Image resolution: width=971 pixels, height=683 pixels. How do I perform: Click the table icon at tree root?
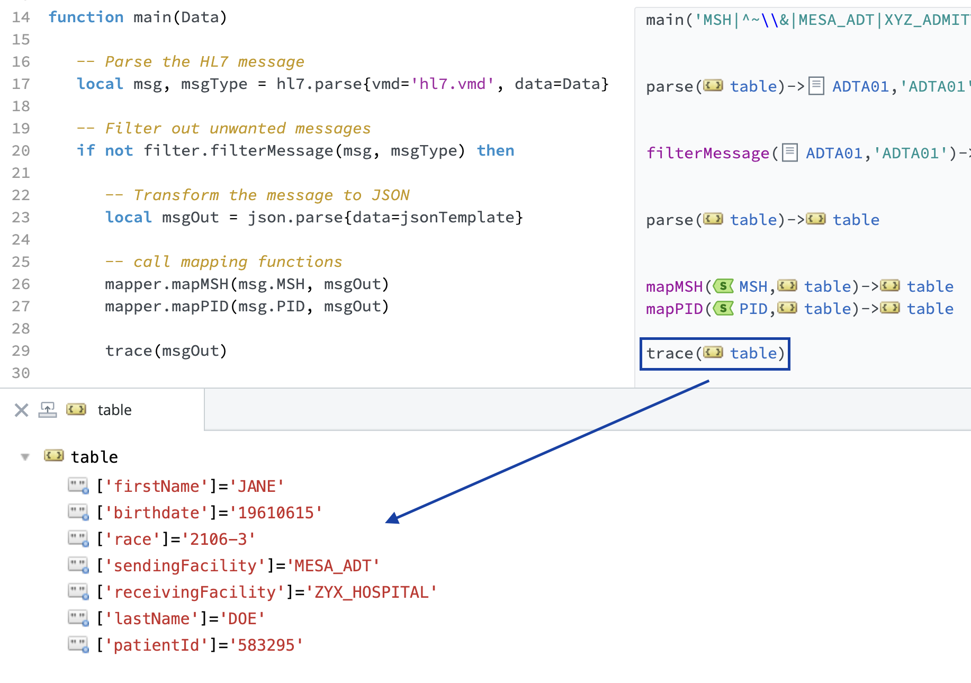coord(54,456)
